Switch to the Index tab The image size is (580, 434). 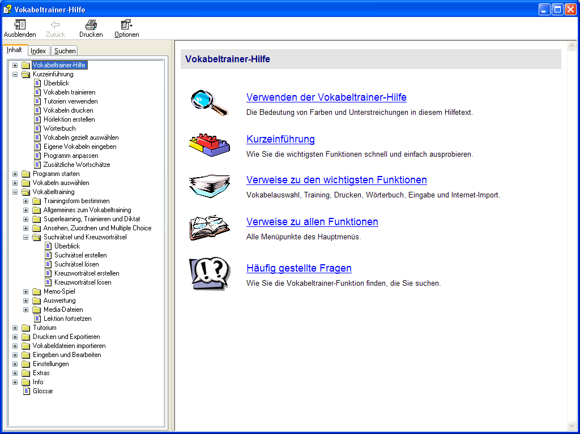(38, 51)
